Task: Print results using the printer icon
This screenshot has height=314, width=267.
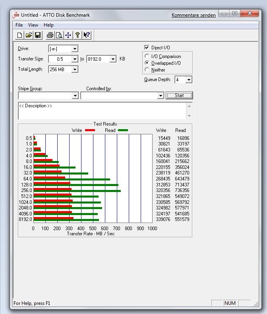Action: (50, 35)
